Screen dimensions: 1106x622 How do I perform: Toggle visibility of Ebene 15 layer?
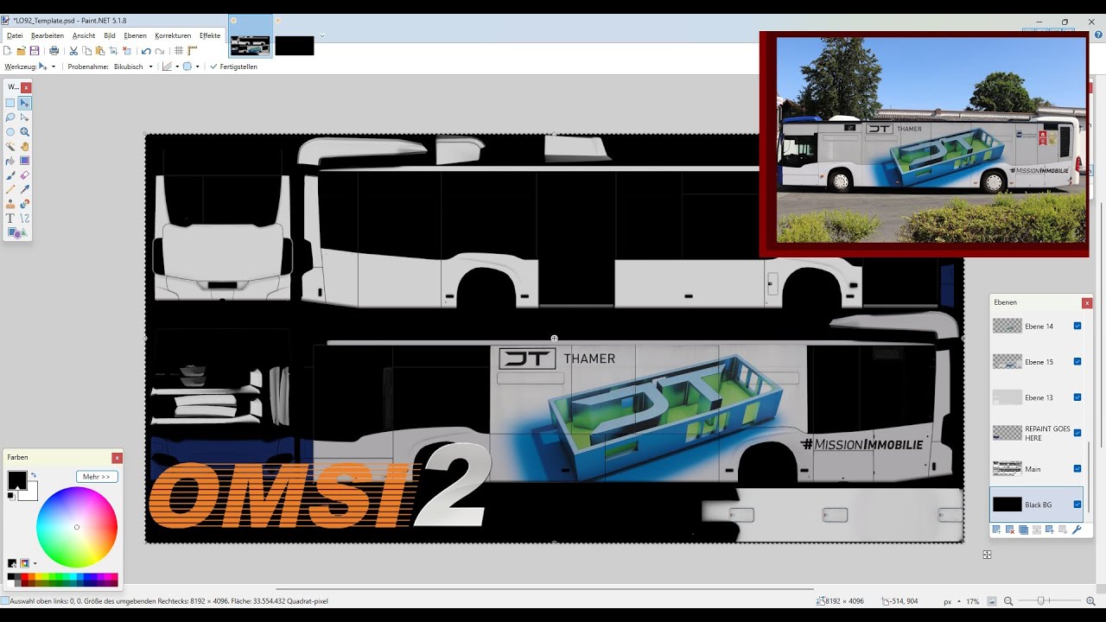click(x=1077, y=361)
